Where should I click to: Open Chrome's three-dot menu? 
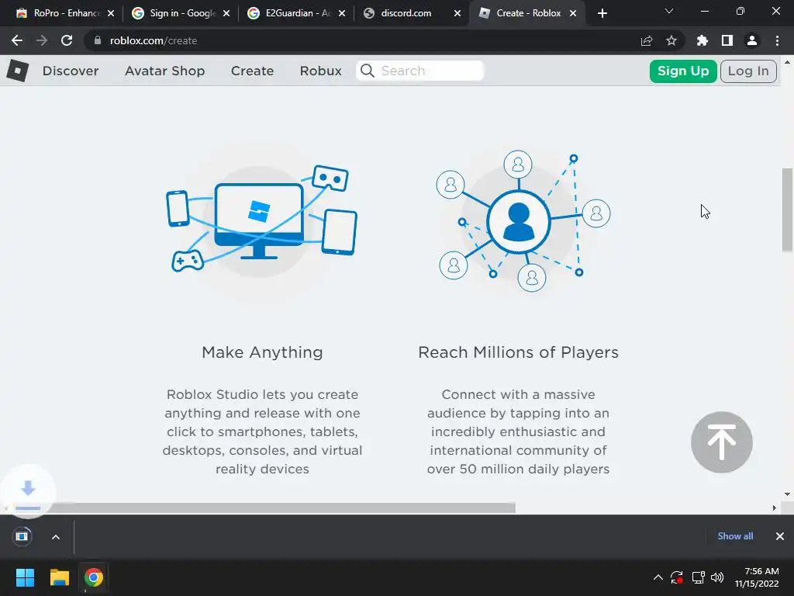coord(777,40)
